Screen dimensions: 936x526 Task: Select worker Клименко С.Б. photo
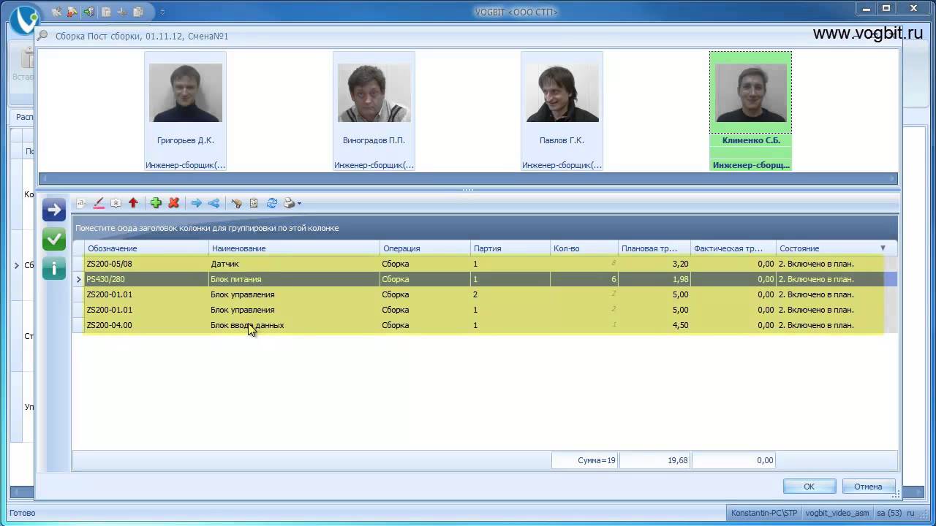pyautogui.click(x=751, y=92)
